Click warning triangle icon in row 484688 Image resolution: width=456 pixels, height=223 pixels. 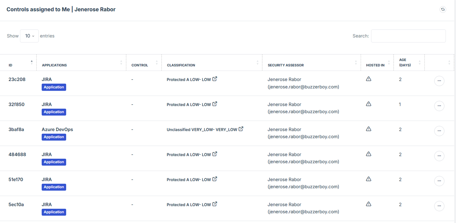pyautogui.click(x=369, y=154)
